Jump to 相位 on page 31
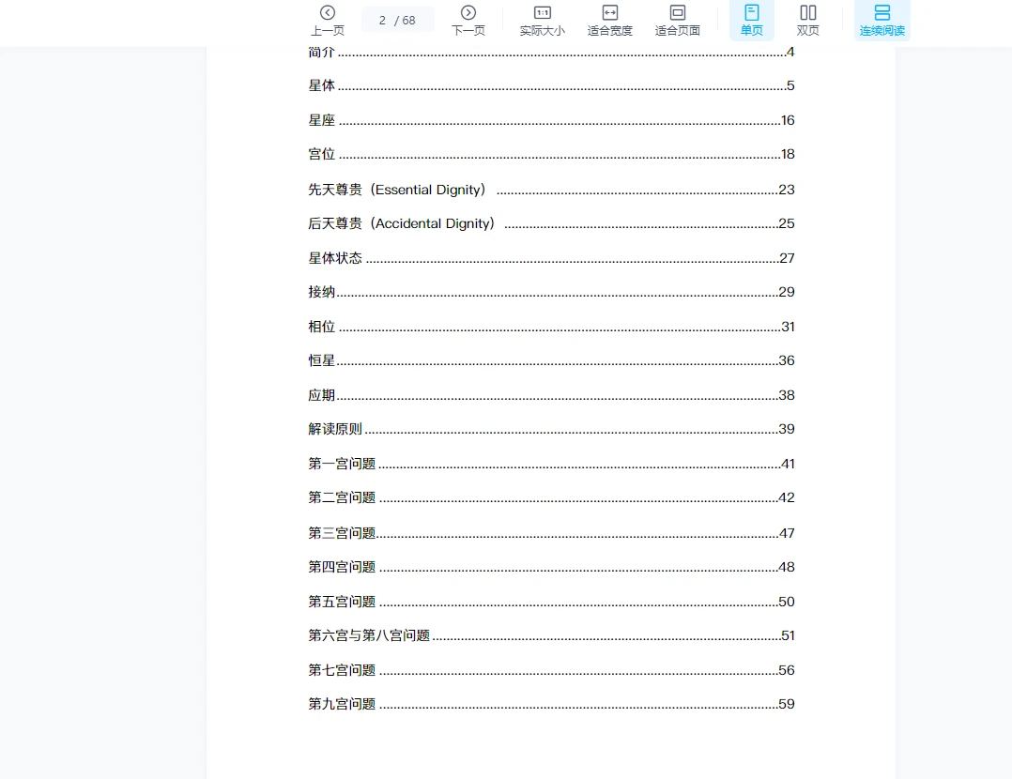Viewport: 1012px width, 779px height. point(322,326)
